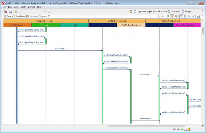The image size is (206, 133).
Task: Click the first toolbar icon with red mark
Action: click(5, 12)
